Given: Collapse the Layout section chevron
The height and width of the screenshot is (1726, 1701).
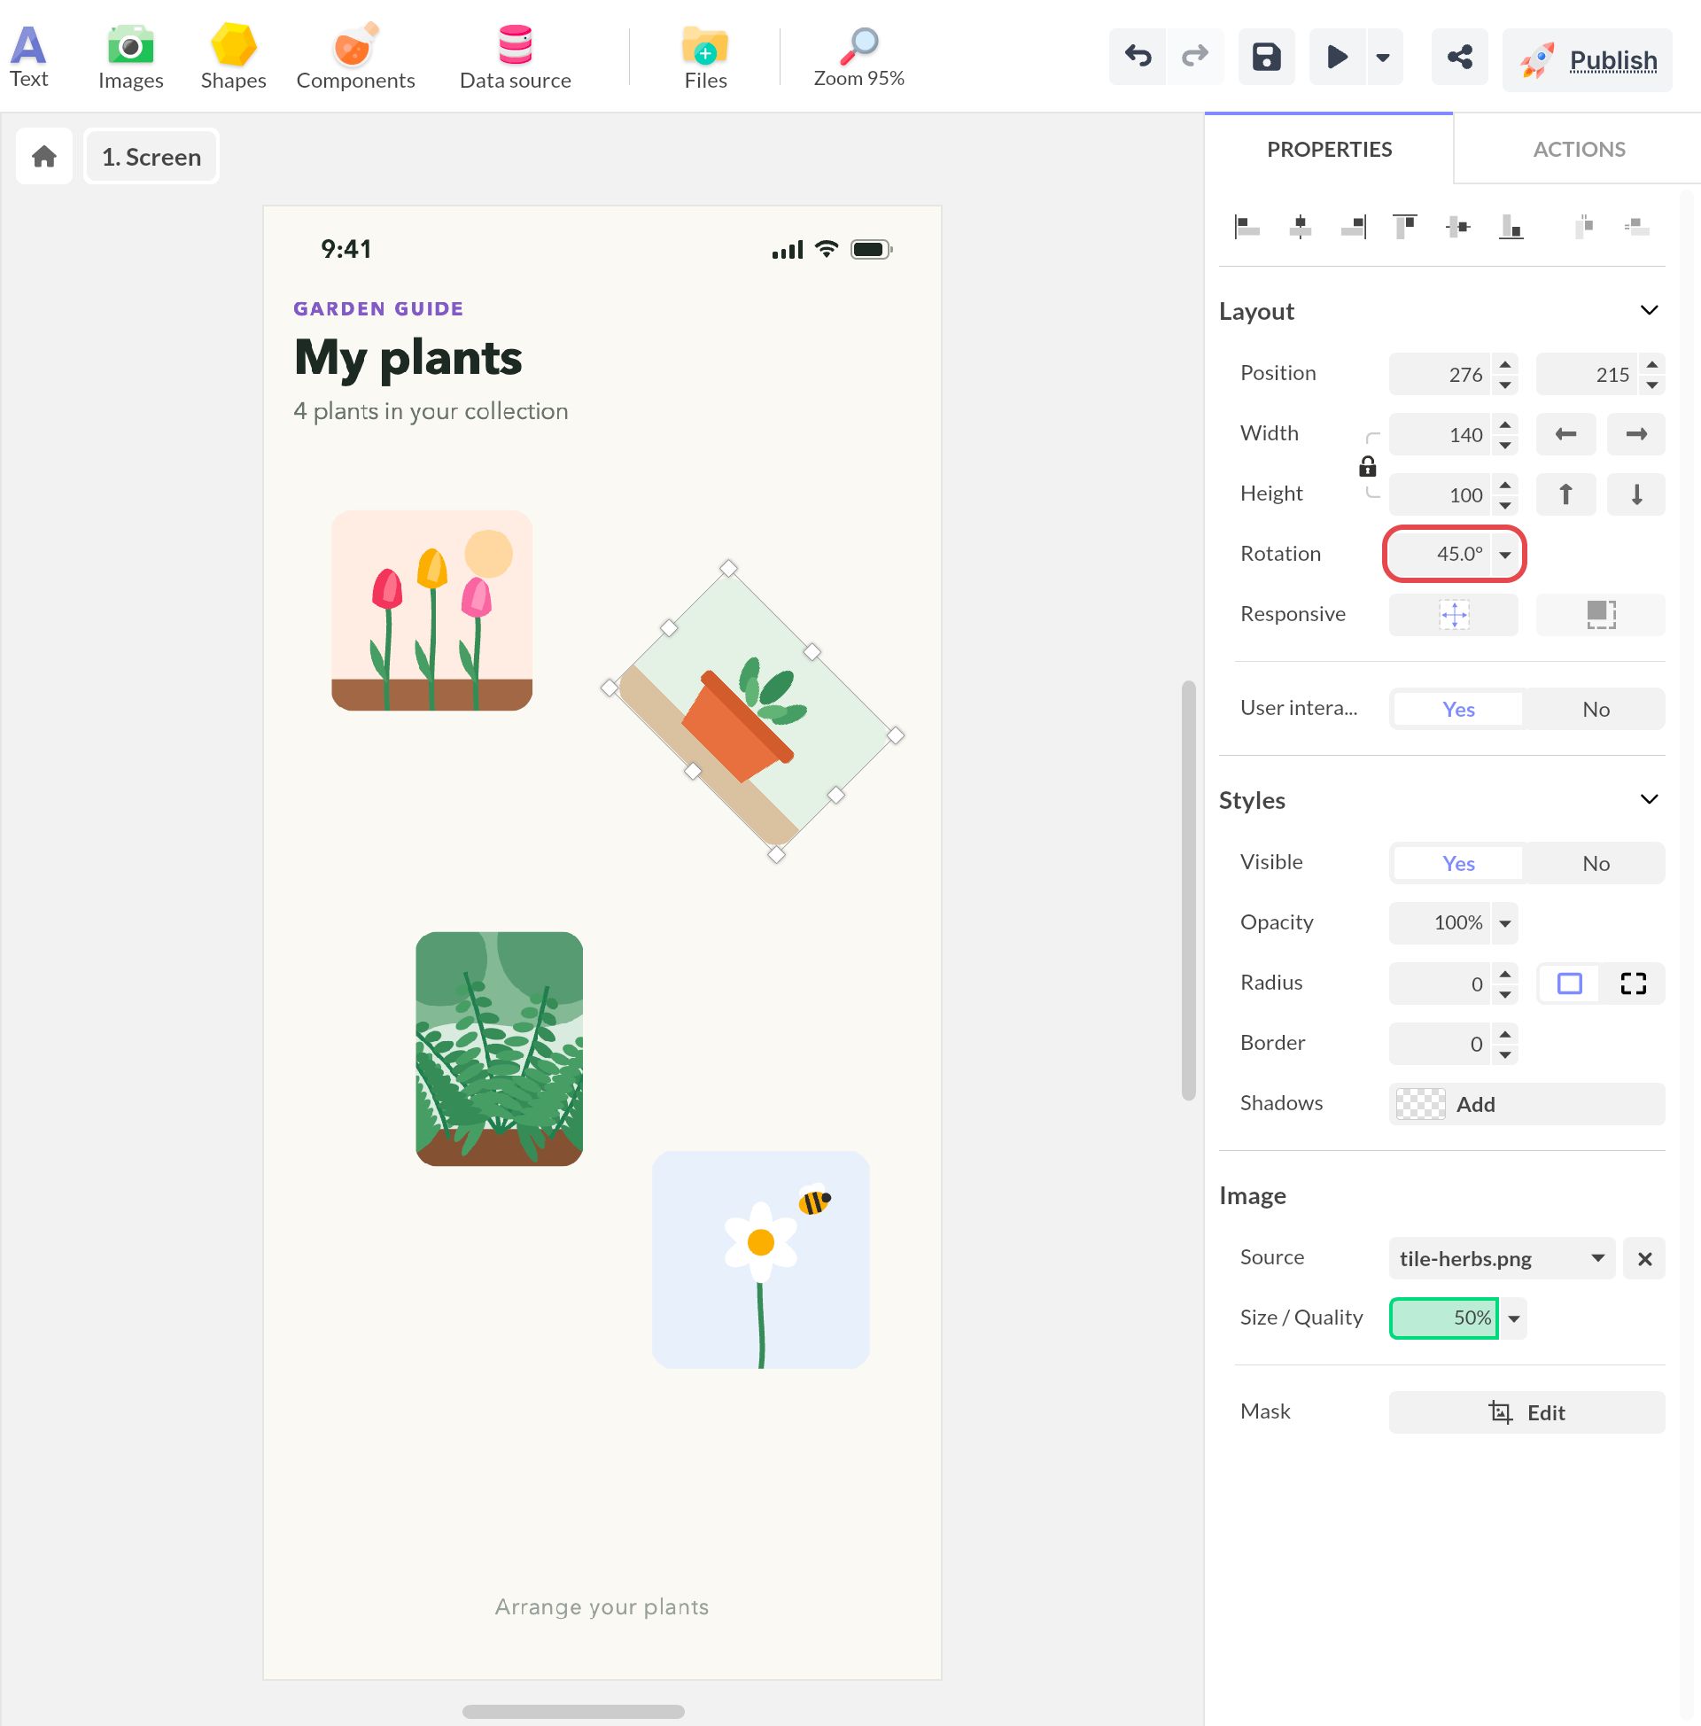Looking at the screenshot, I should [x=1650, y=310].
